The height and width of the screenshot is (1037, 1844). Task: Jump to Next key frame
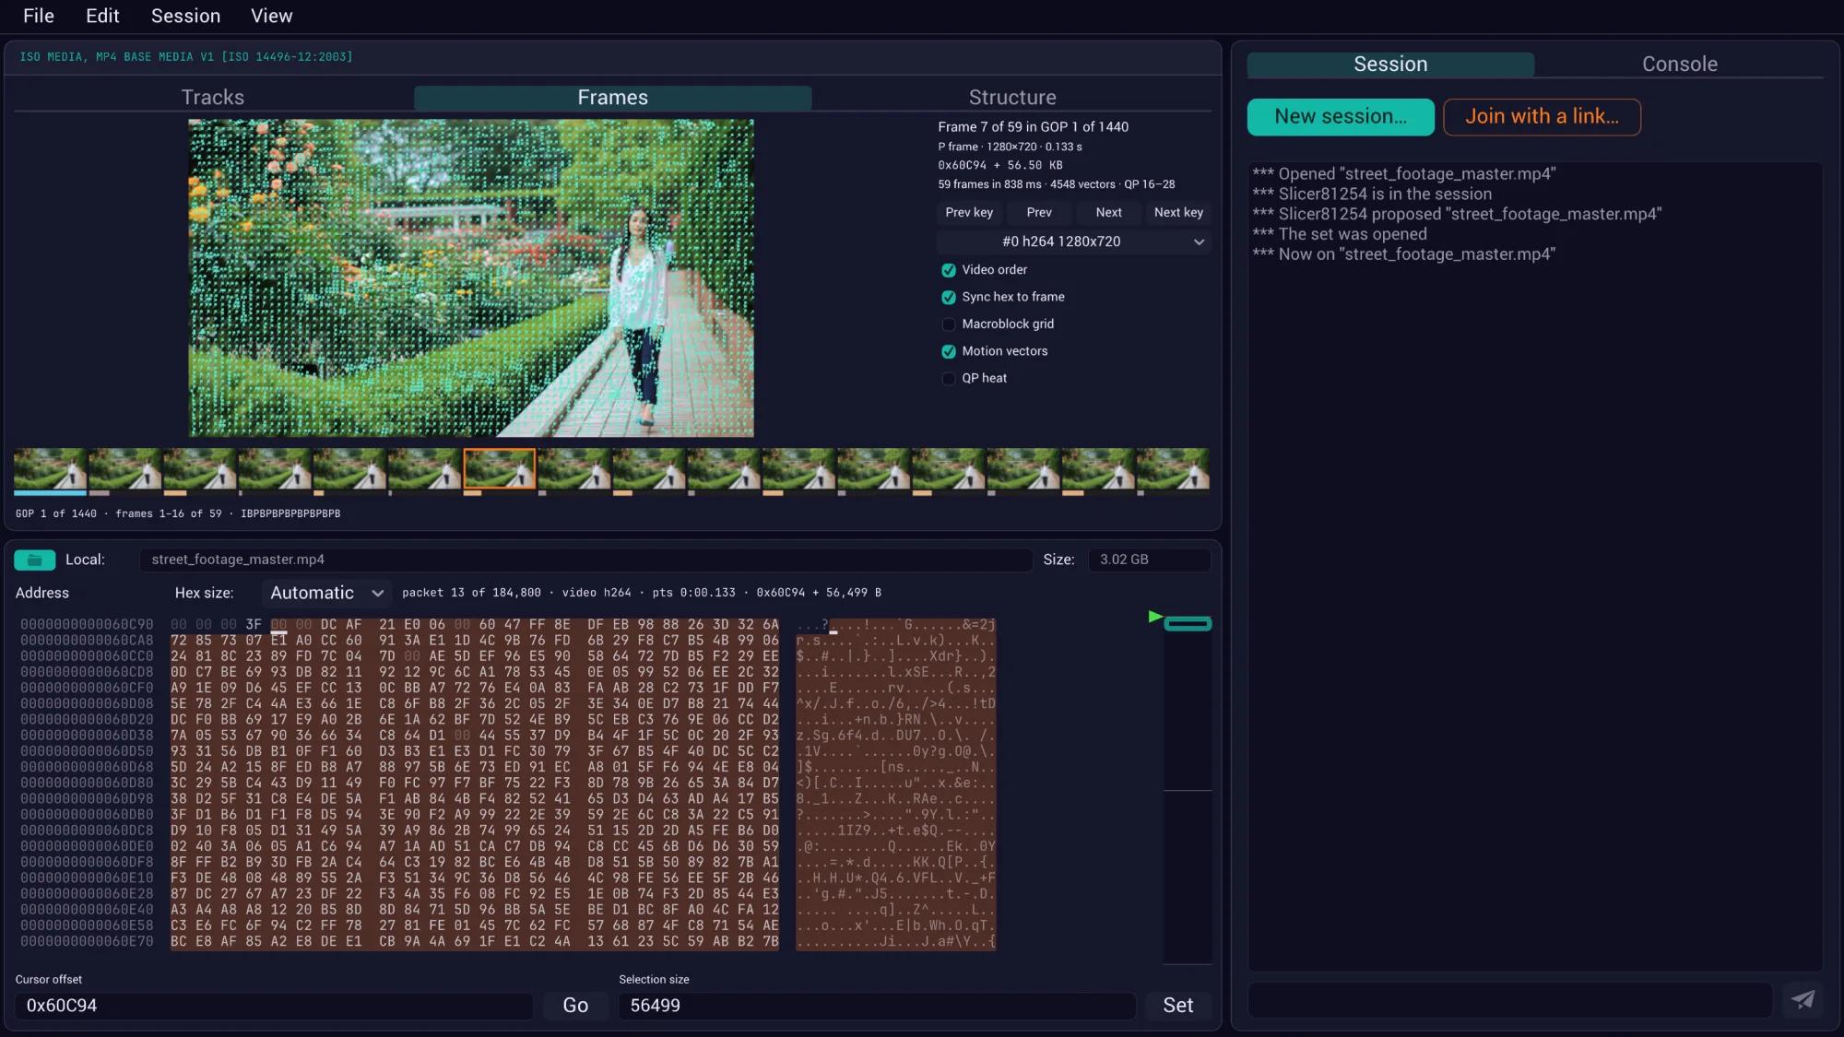[x=1178, y=213]
